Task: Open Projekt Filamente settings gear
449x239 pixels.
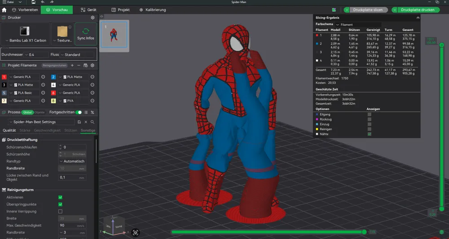Action: (92, 65)
